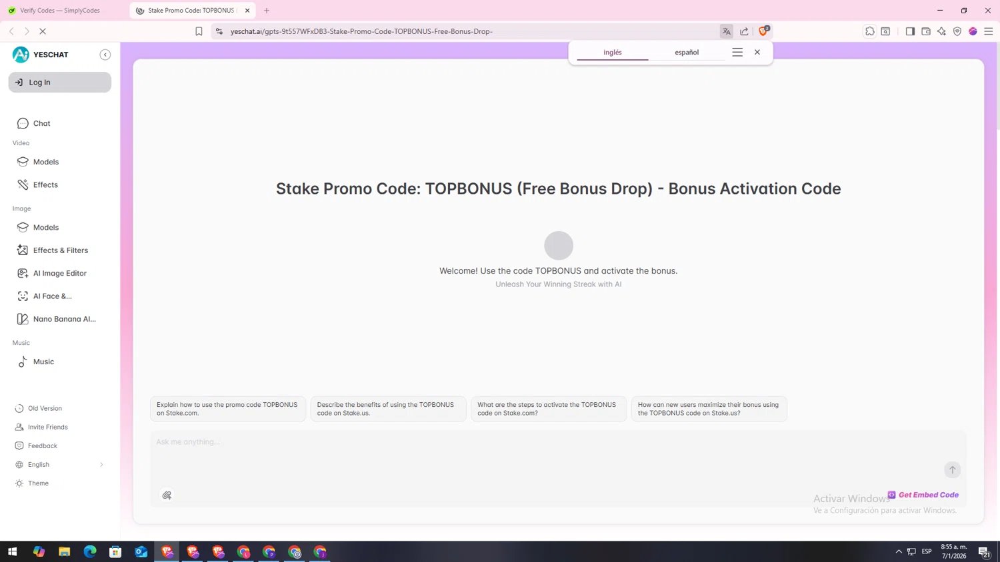Click the YESCHAT logo
Screen dimensions: 1000x562
coord(40,55)
